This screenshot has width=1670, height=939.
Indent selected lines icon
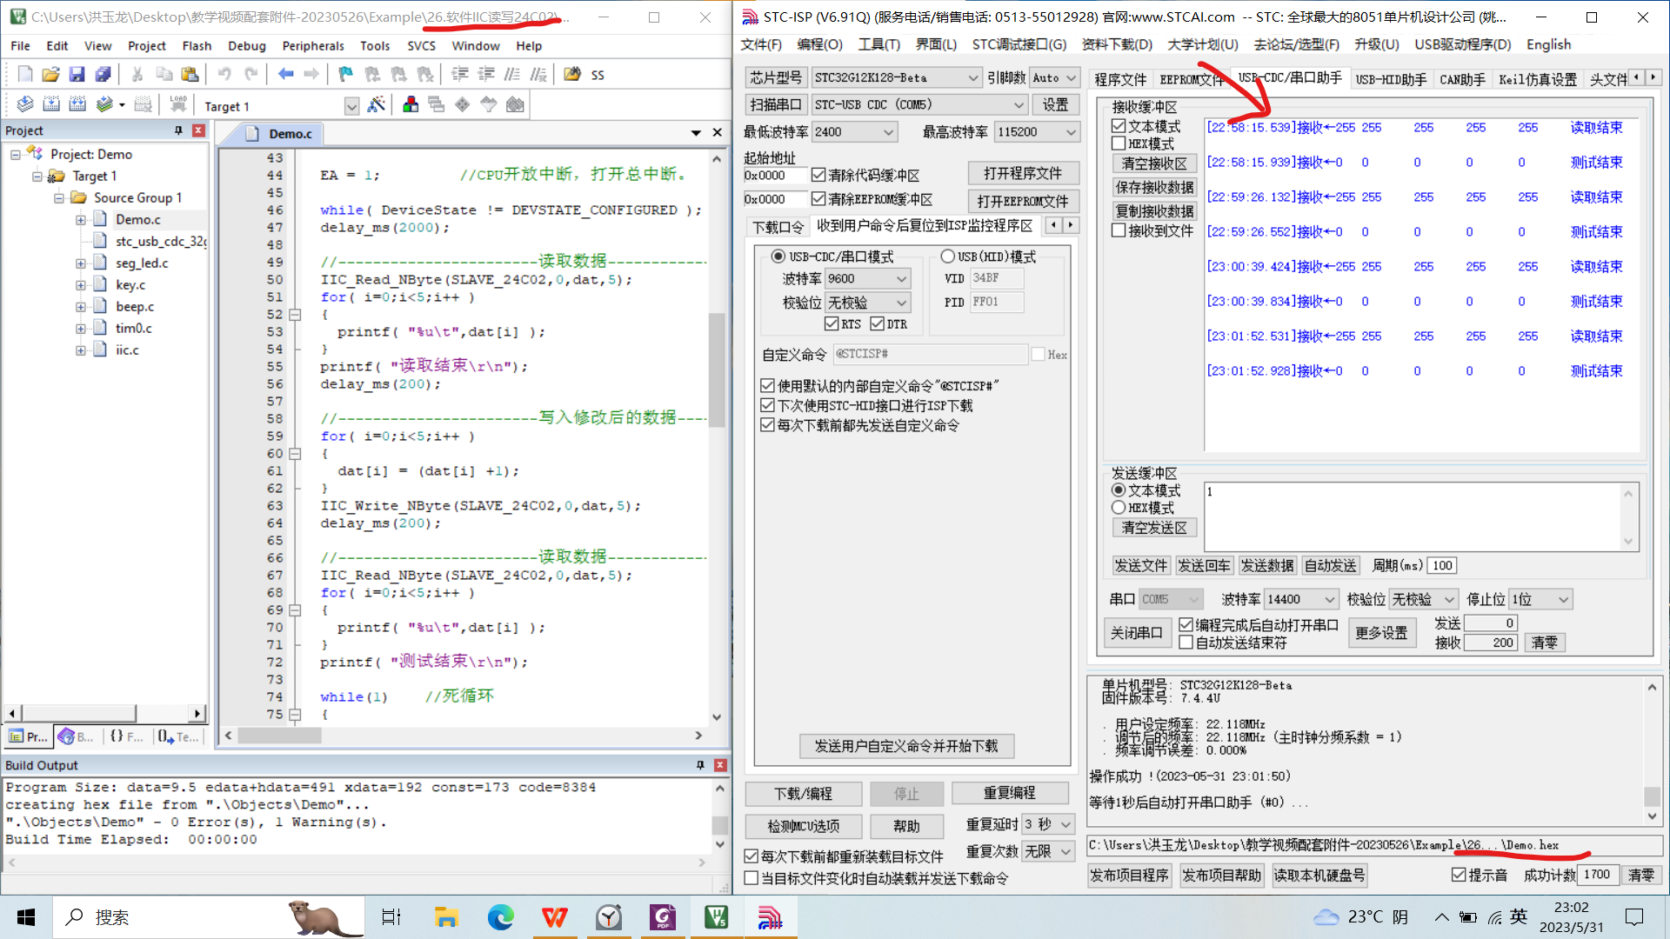[460, 75]
